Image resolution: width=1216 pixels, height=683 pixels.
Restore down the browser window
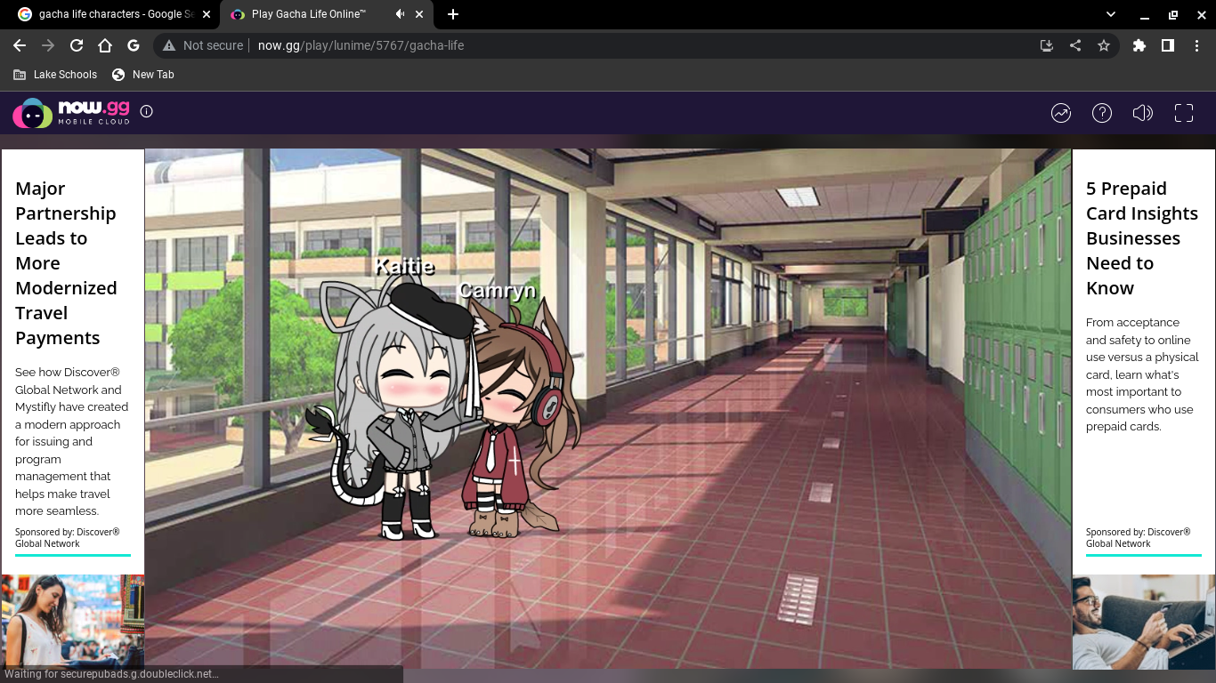click(1173, 14)
